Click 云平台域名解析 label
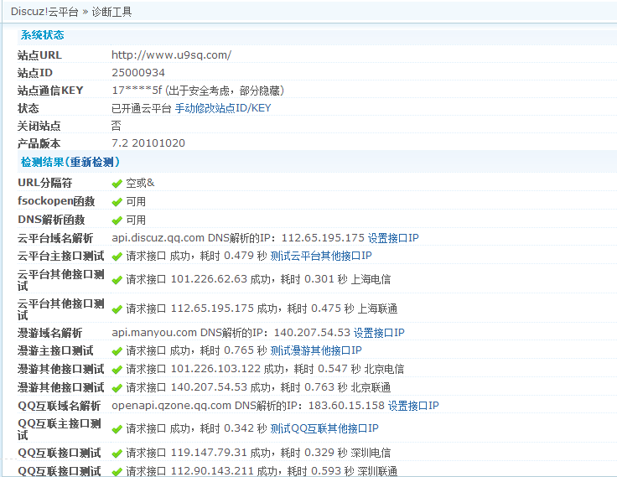Screen dimensions: 617x477 click(x=55, y=238)
